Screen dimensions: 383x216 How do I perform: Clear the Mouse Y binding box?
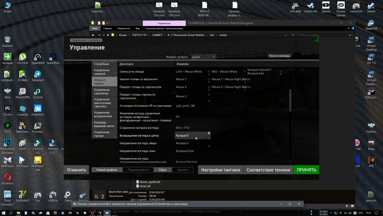(x=209, y=79)
